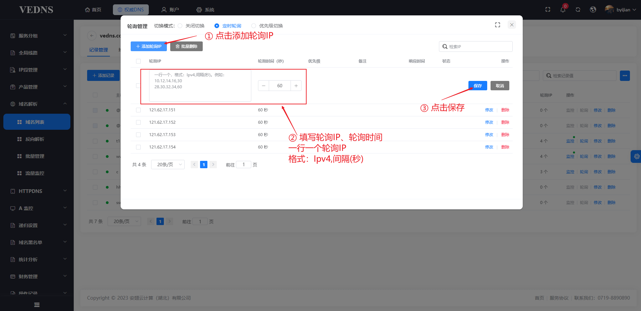
Task: Click the plus stepper for 轮询时间
Action: pyautogui.click(x=296, y=86)
